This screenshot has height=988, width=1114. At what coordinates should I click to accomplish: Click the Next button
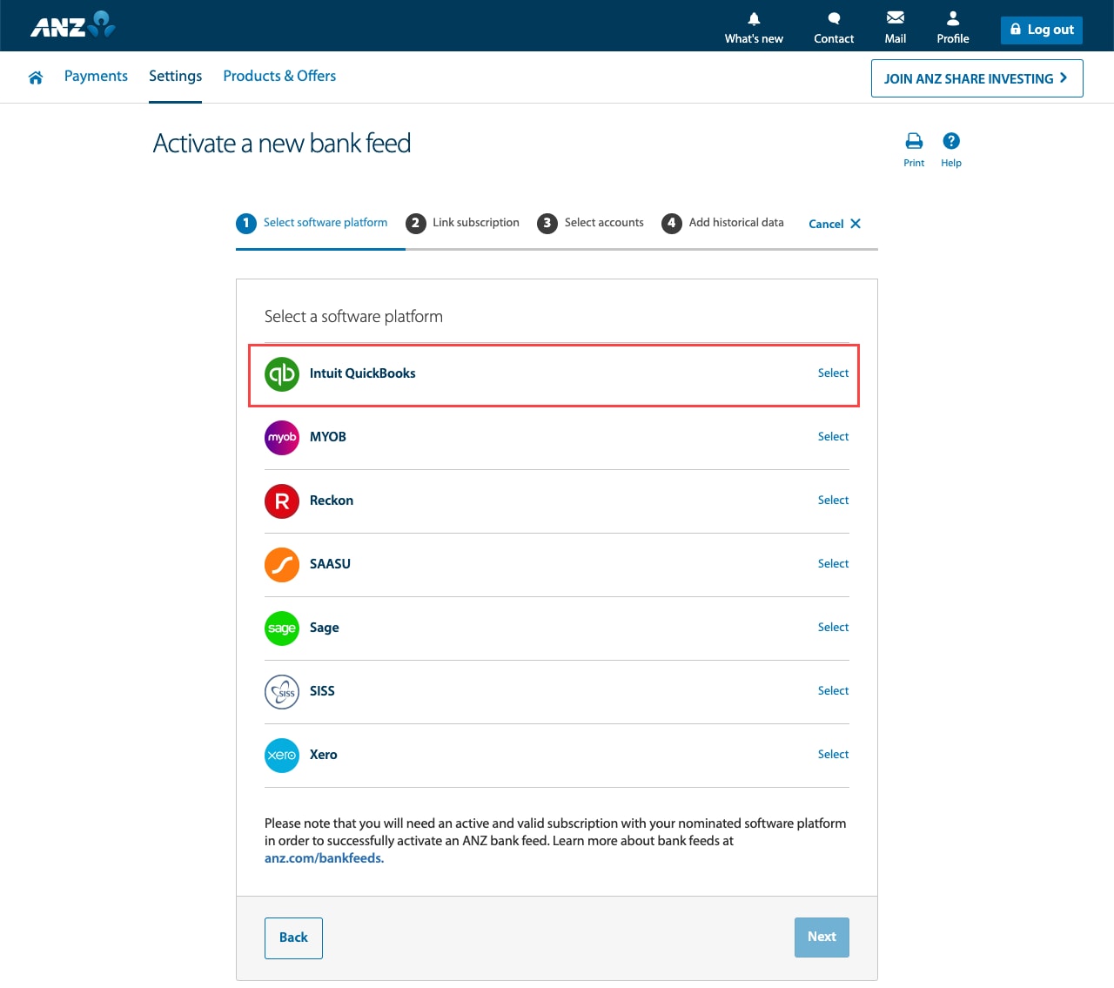[x=822, y=938]
